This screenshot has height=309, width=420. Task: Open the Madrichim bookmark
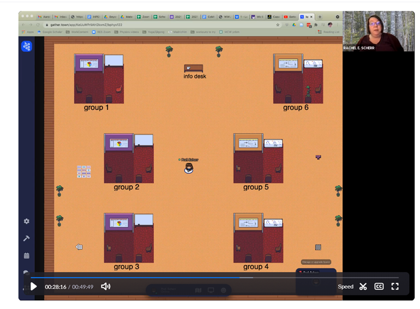pos(177,32)
